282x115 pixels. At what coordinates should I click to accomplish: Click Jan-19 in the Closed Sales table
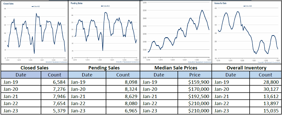coord(11,82)
